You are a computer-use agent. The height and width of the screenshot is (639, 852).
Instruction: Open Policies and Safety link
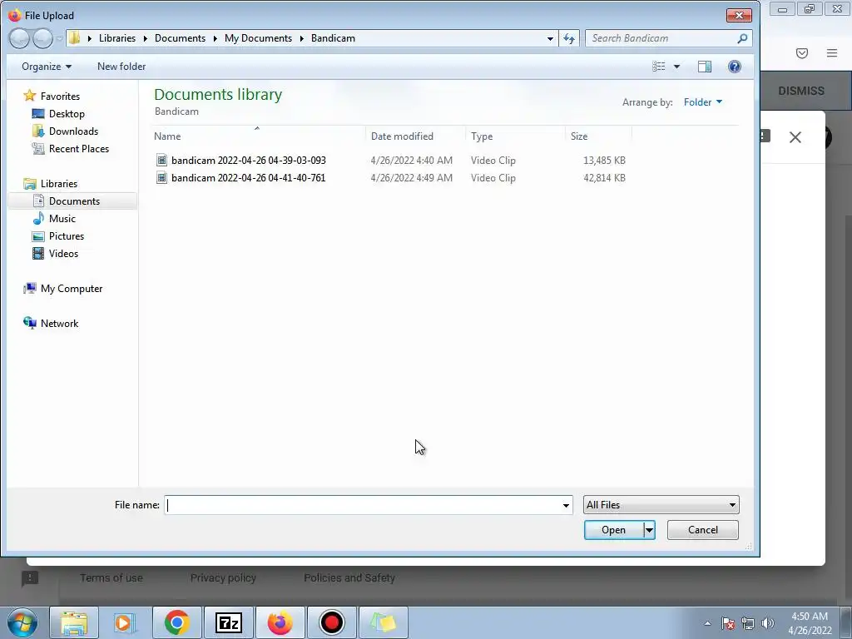[x=349, y=577]
